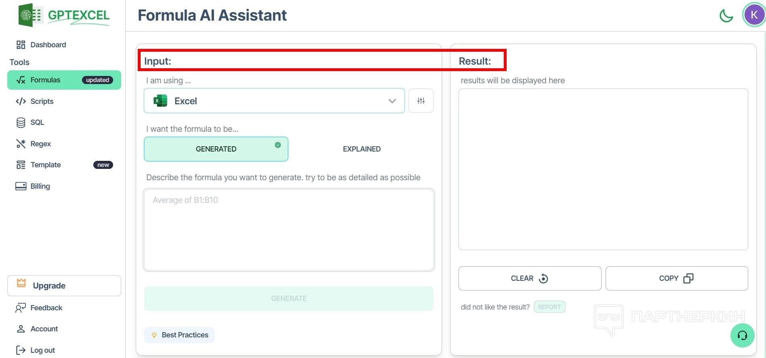The image size is (766, 358).
Task: Open user profile avatar K
Action: pyautogui.click(x=753, y=15)
